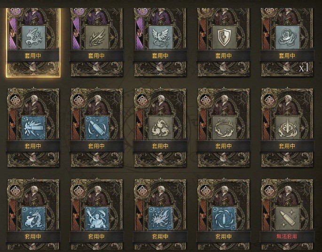
Task: Click the triple flame swirl icon
Action: pyautogui.click(x=160, y=128)
